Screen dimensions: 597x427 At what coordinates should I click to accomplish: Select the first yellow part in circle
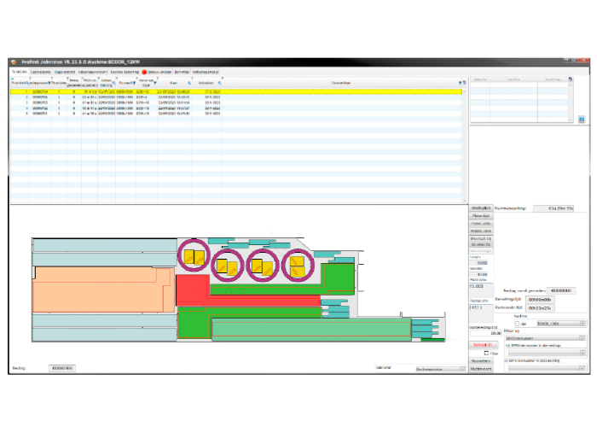click(x=193, y=255)
